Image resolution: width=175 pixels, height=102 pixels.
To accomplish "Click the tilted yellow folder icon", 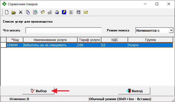I will coord(43,12).
